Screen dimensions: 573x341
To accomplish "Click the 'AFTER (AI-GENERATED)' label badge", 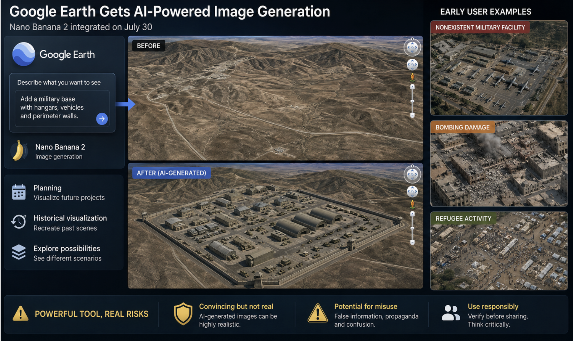I will 171,173.
